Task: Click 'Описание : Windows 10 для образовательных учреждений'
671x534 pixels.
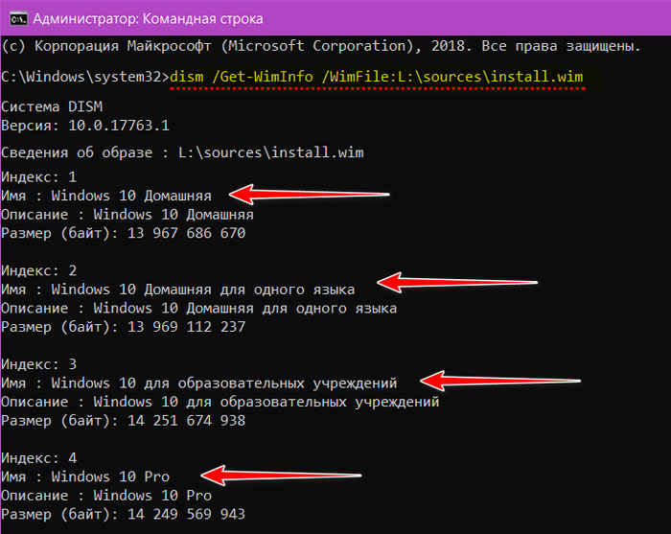Action: point(220,403)
